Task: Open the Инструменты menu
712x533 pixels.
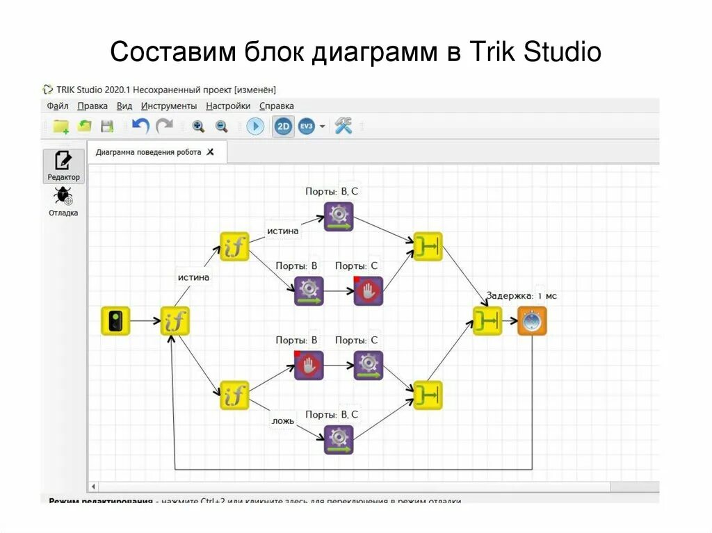Action: click(x=169, y=106)
